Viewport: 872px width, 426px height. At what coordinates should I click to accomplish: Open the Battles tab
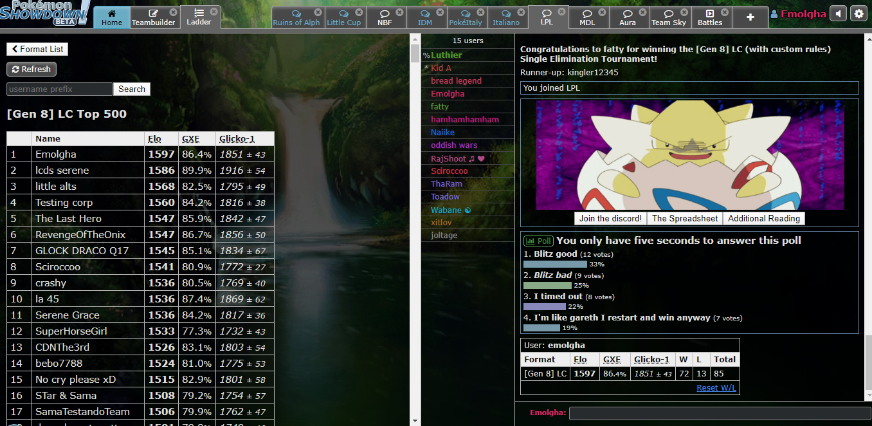710,17
